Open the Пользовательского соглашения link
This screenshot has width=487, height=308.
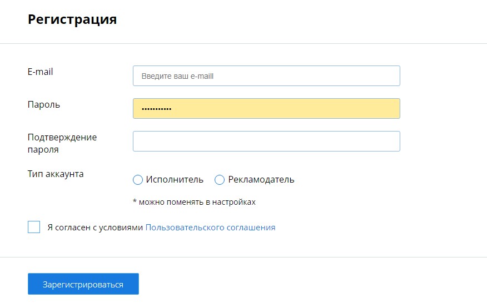[210, 227]
